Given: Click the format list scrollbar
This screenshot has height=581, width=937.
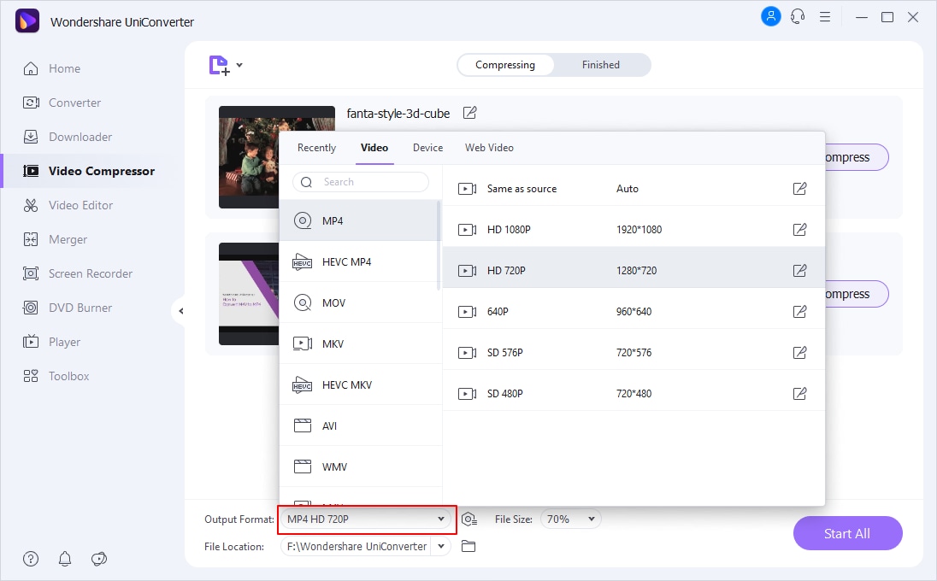Looking at the screenshot, I should pyautogui.click(x=439, y=245).
